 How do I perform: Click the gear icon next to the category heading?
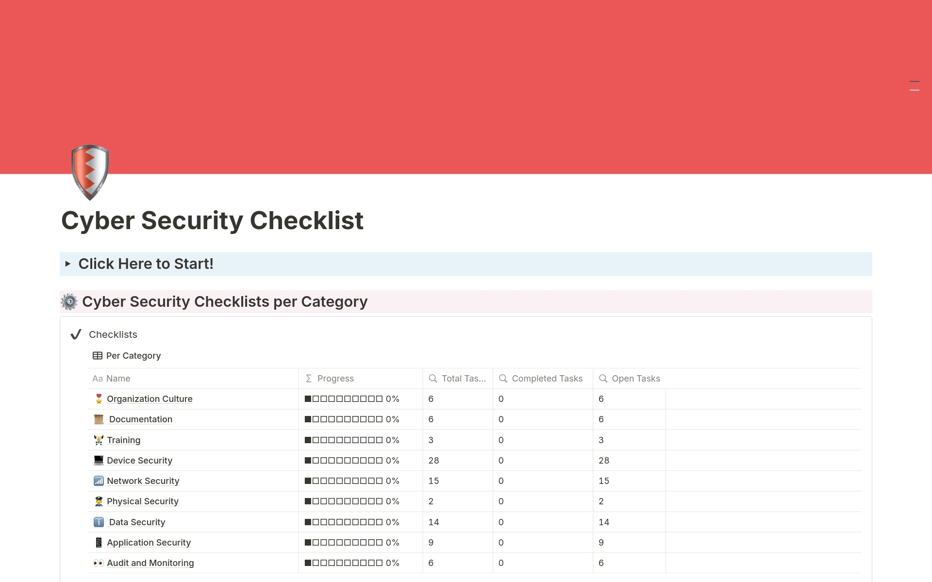(x=69, y=301)
